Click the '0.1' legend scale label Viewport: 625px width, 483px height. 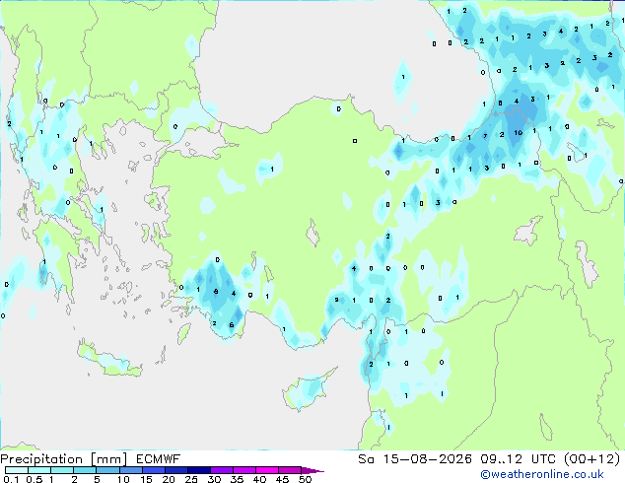(11, 479)
